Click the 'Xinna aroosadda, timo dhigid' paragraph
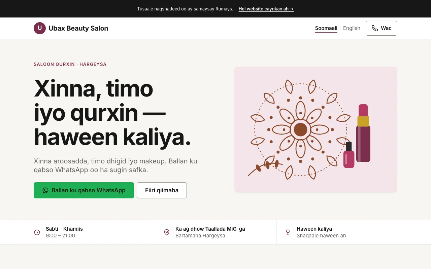Image resolution: width=431 pixels, height=269 pixels. click(115, 165)
